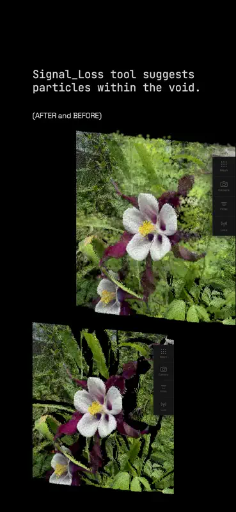The width and height of the screenshot is (236, 512).
Task: Activate the Loss tool in the upper image panel
Action: pos(224,226)
